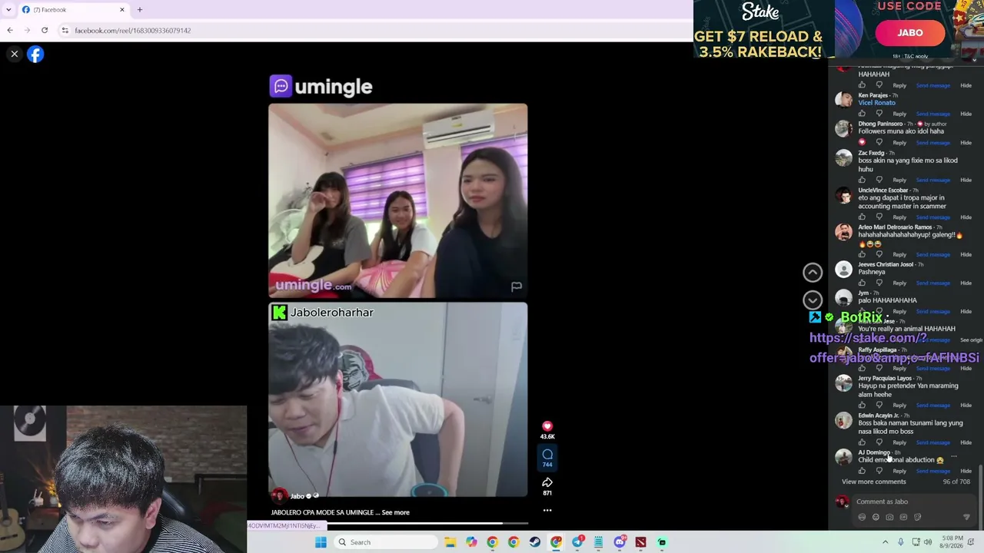Switch commenting profile via the avatar arrow
This screenshot has width=984, height=553.
(846, 505)
